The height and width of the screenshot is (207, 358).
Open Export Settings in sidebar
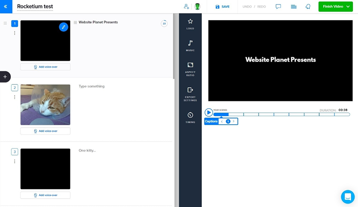pyautogui.click(x=190, y=93)
